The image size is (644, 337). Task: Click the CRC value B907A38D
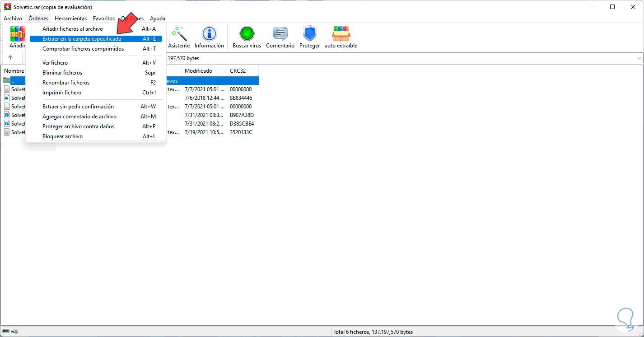pyautogui.click(x=242, y=115)
